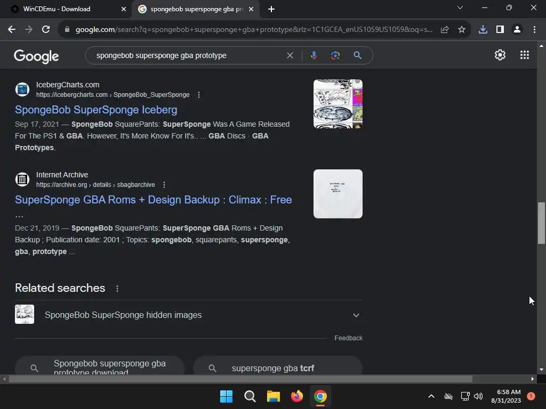Close the spongebob supersponge search tab
Viewport: 546px width, 409px height.
point(251,9)
